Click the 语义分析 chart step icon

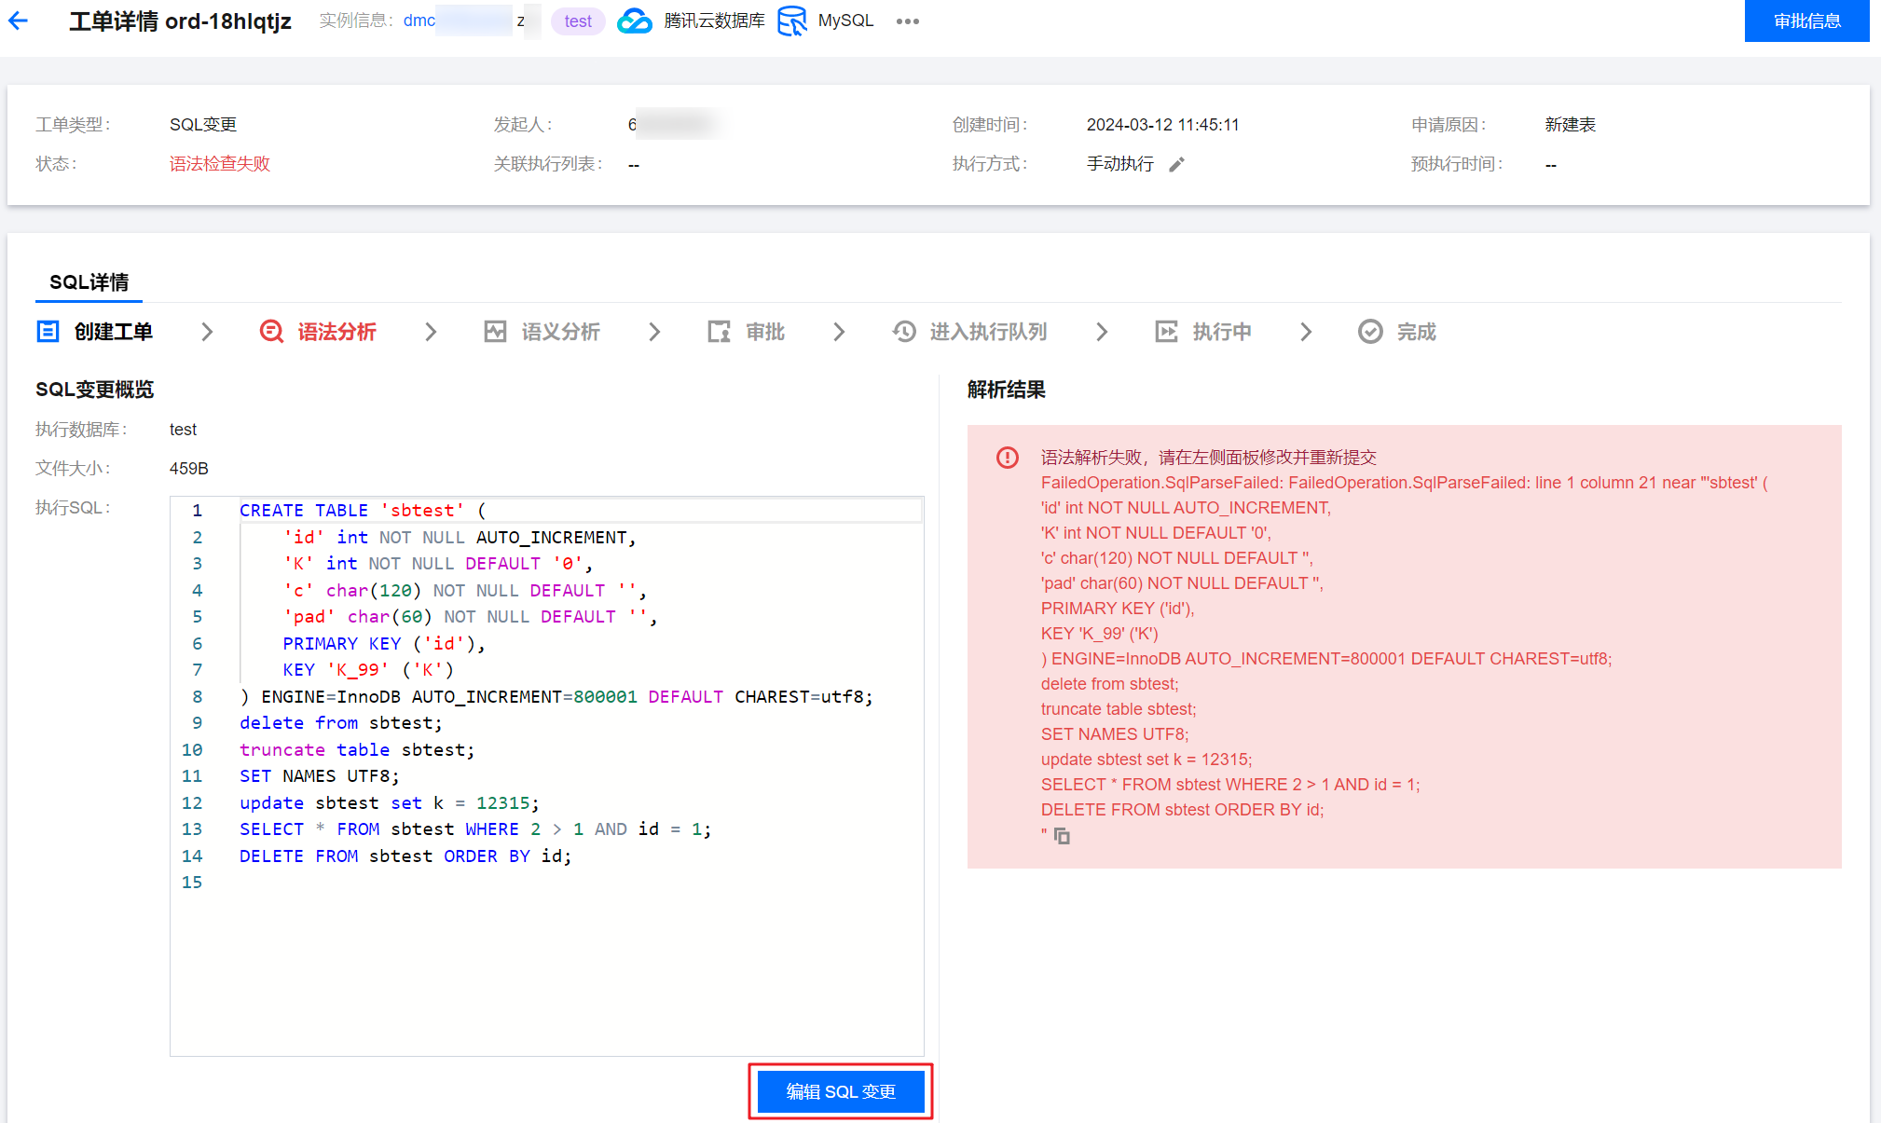coord(495,332)
